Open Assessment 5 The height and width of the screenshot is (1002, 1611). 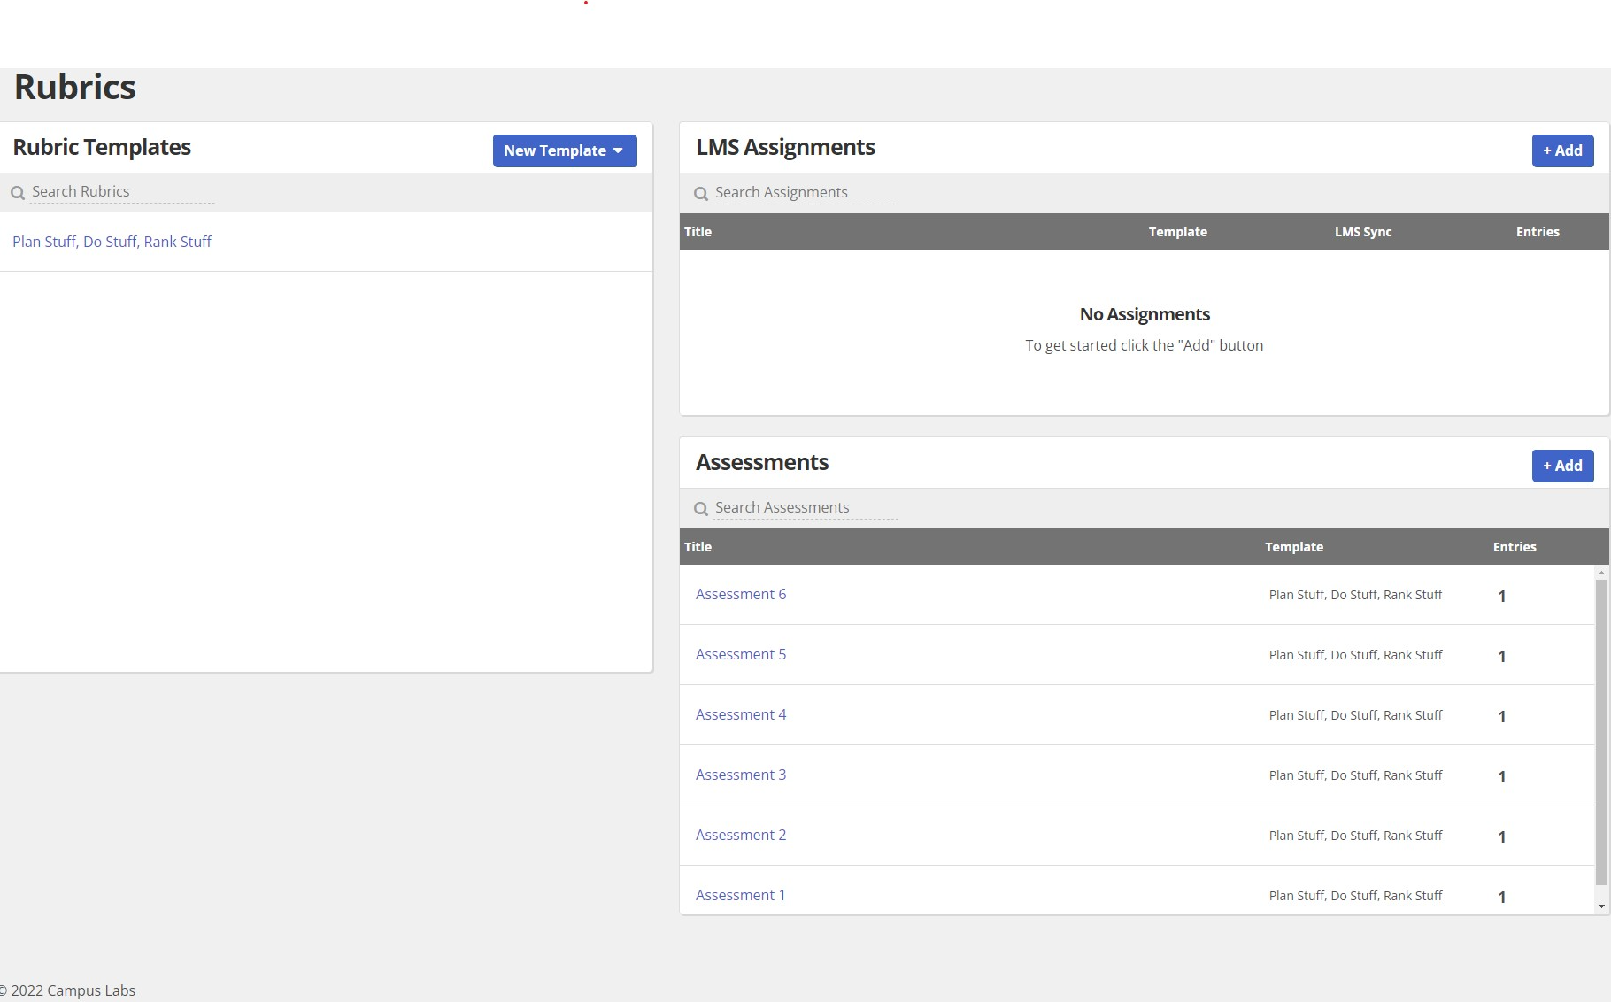pos(740,654)
